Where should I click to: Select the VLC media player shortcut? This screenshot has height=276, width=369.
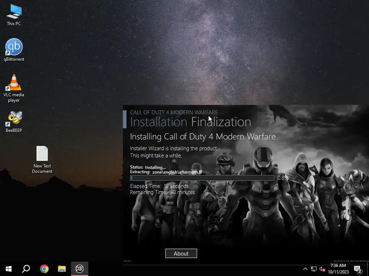pos(14,88)
